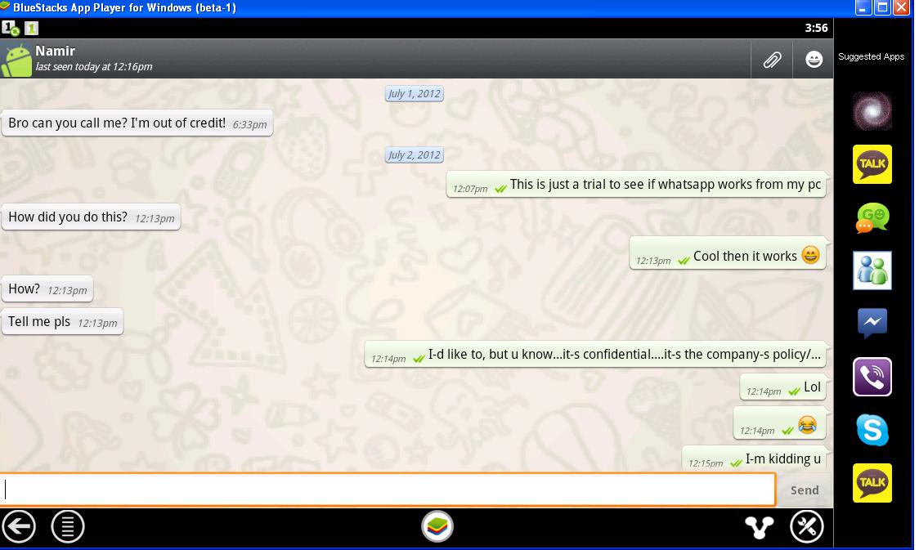The height and width of the screenshot is (550, 919).
Task: Open the BlueStacks settings tools icon
Action: (806, 526)
